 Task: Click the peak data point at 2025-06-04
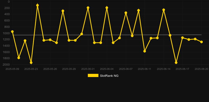coord(107,8)
